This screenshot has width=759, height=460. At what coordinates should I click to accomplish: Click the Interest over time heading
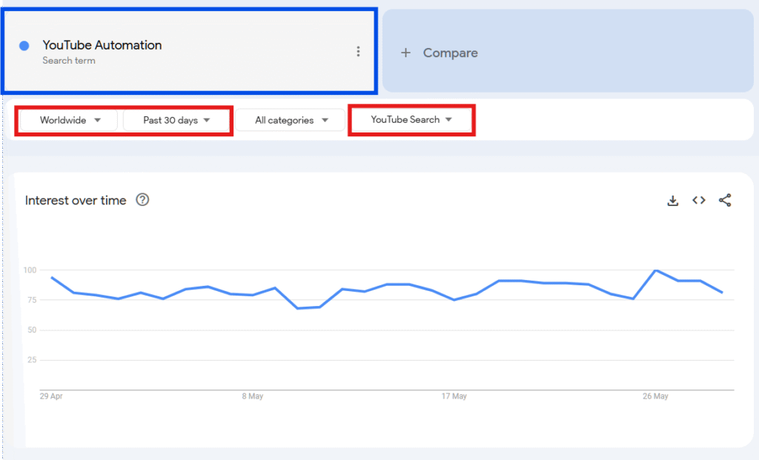(x=76, y=200)
